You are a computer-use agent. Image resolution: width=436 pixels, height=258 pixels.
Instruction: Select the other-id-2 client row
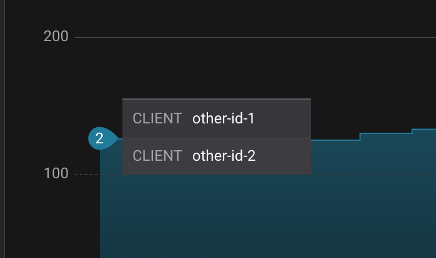tap(216, 156)
